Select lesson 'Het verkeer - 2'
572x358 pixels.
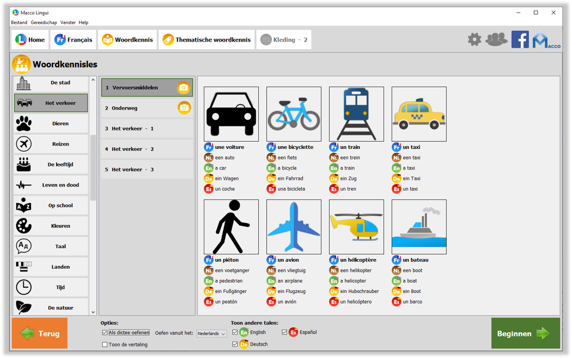pyautogui.click(x=147, y=149)
